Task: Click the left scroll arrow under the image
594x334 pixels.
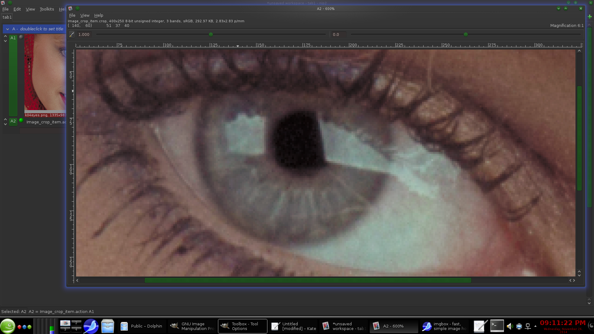Action: 77,280
